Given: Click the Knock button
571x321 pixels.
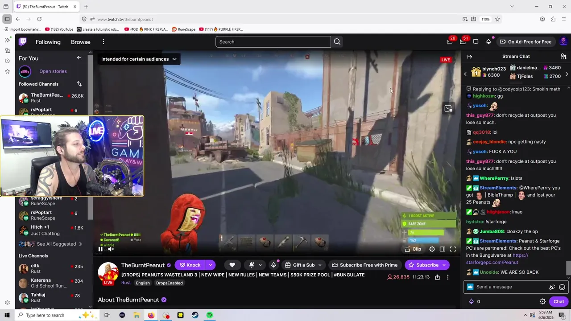Looking at the screenshot, I should coord(190,265).
